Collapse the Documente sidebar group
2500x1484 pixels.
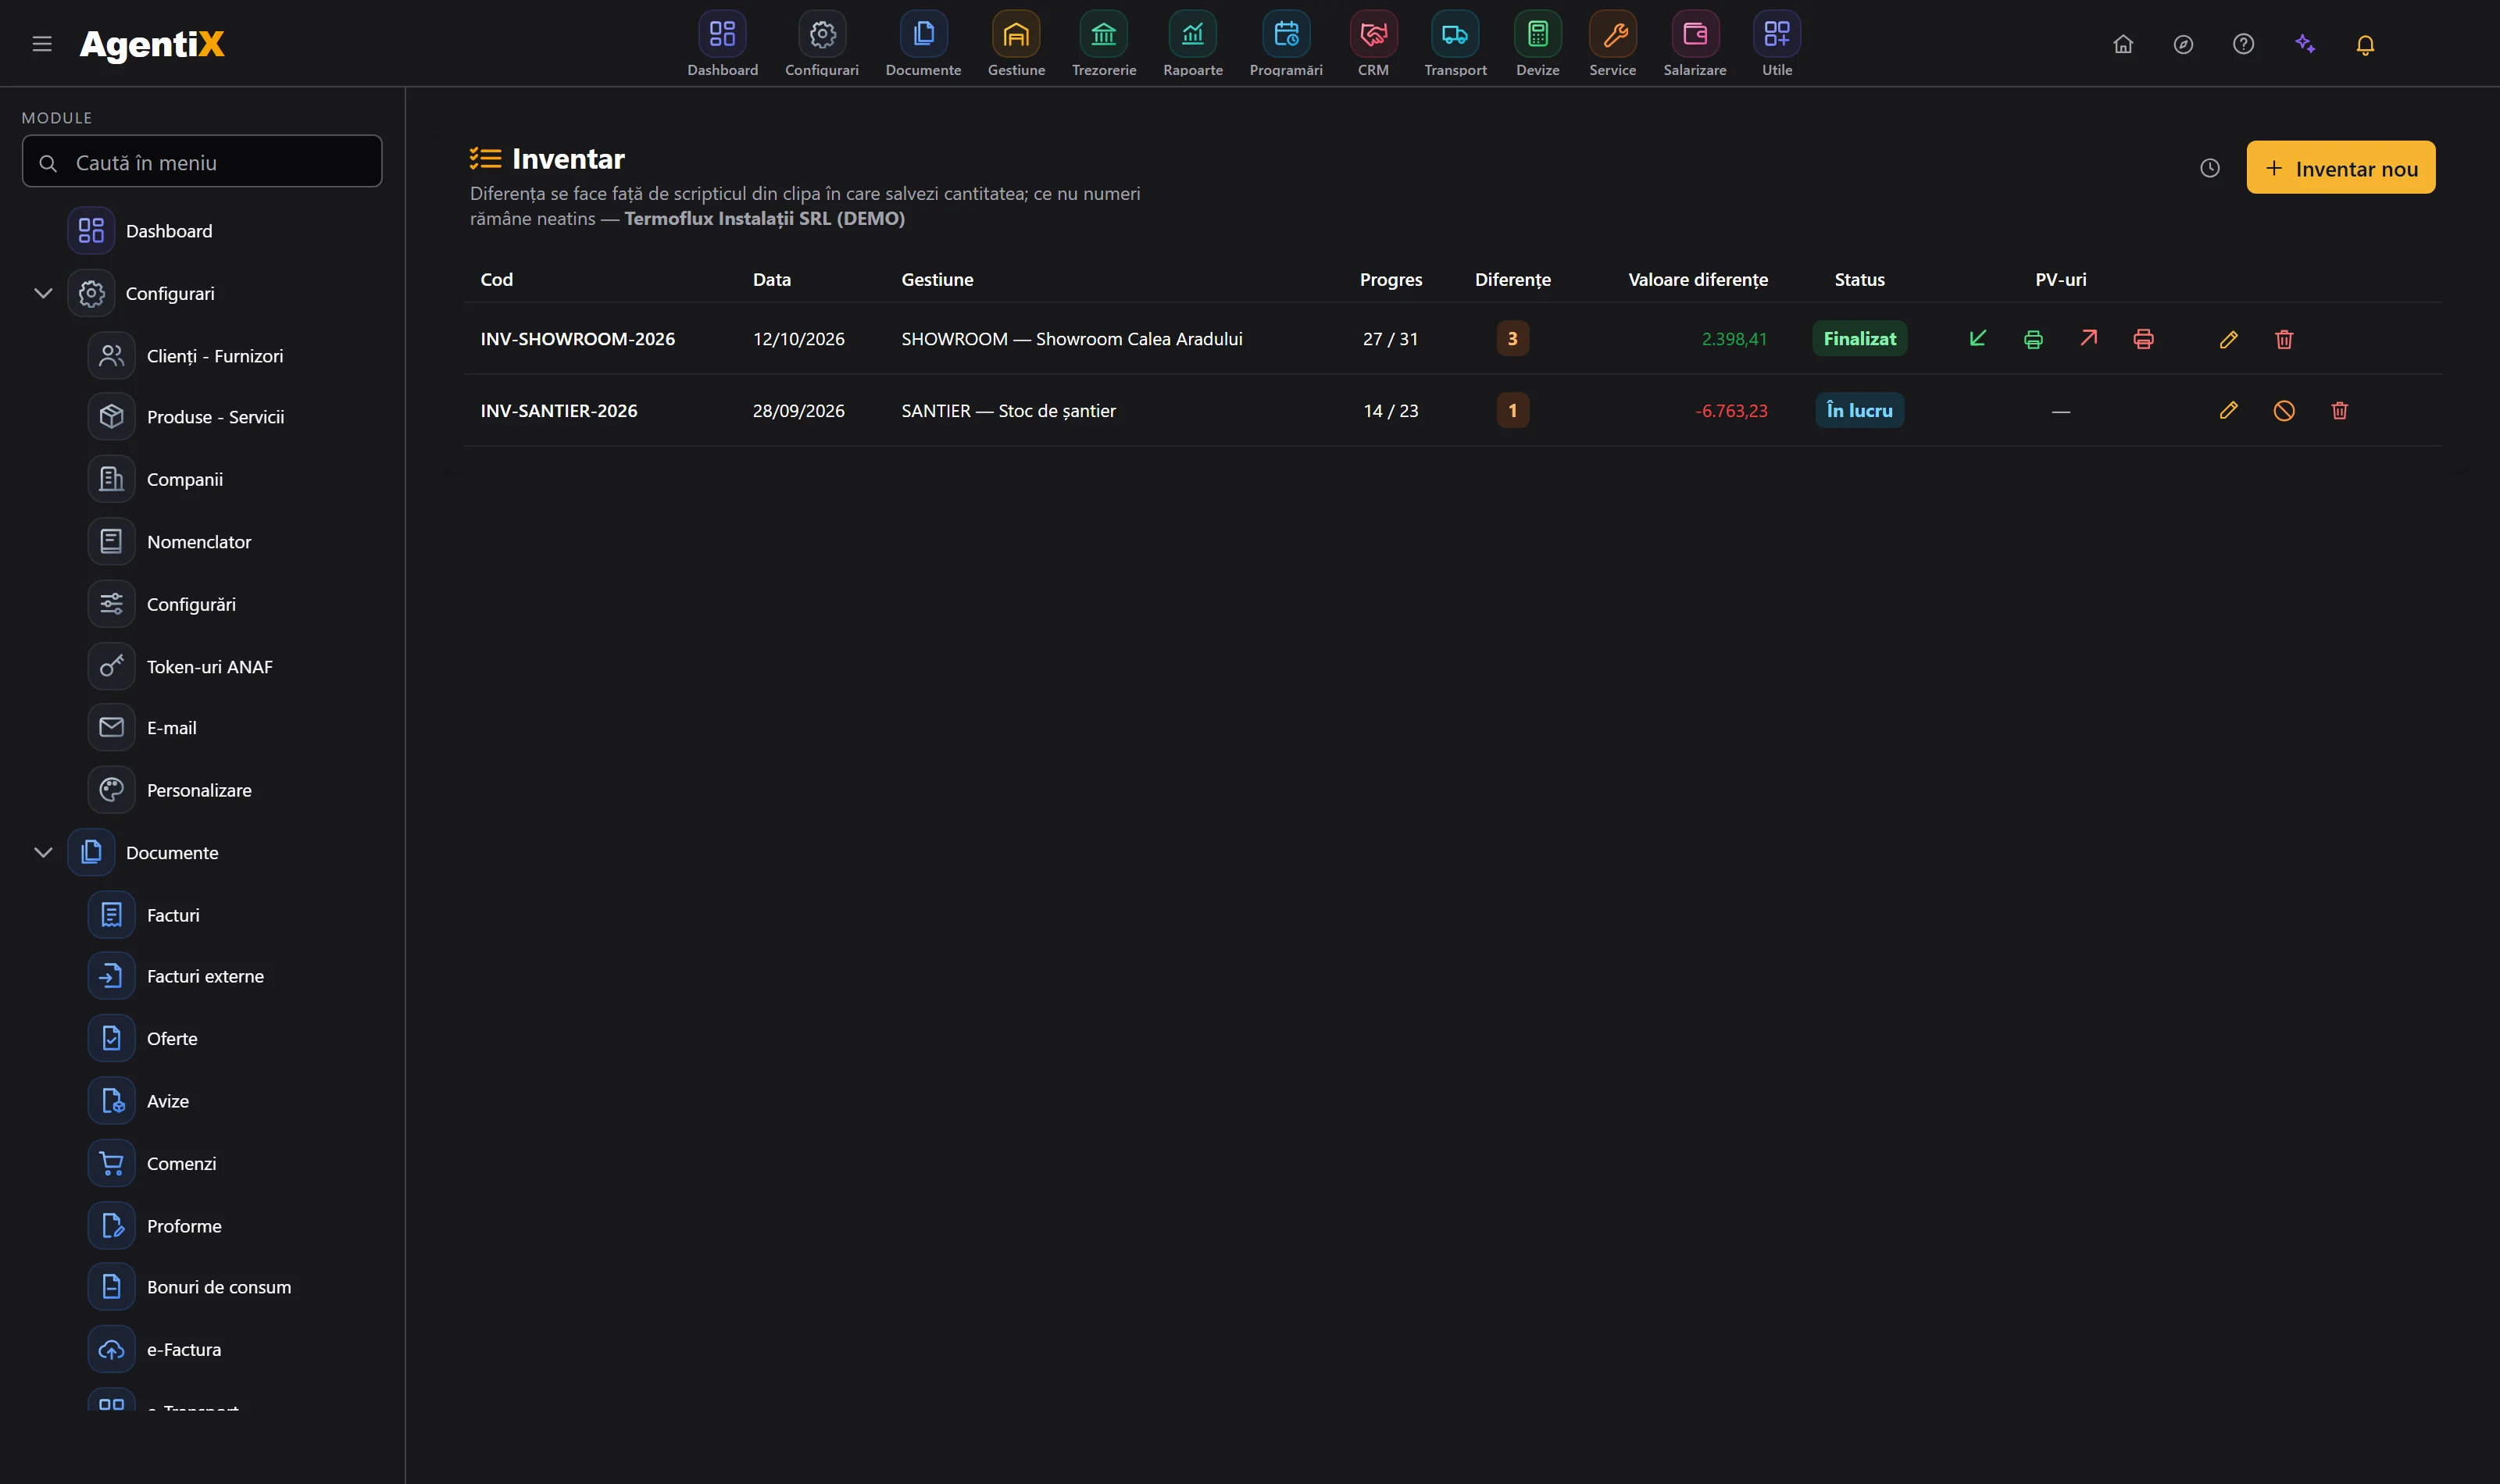point(43,852)
